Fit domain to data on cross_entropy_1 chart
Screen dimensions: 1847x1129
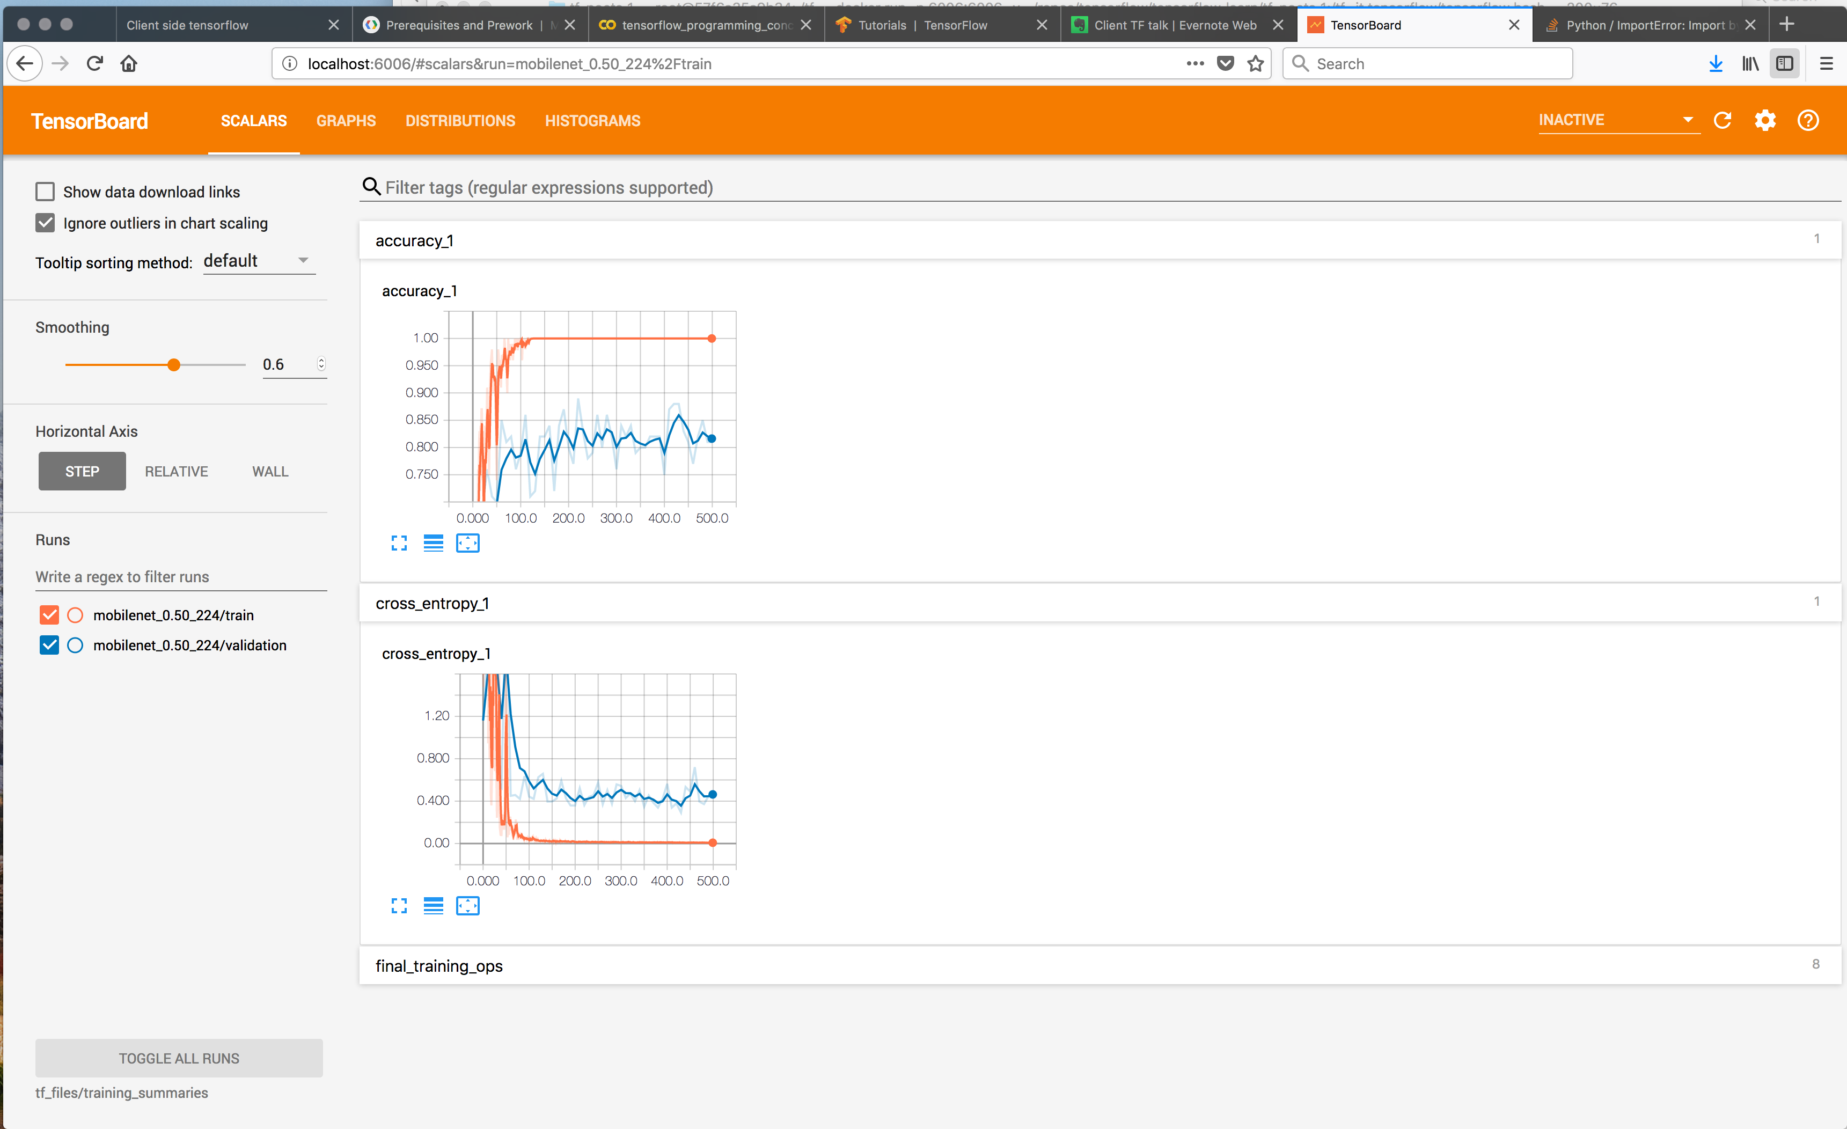click(x=468, y=906)
